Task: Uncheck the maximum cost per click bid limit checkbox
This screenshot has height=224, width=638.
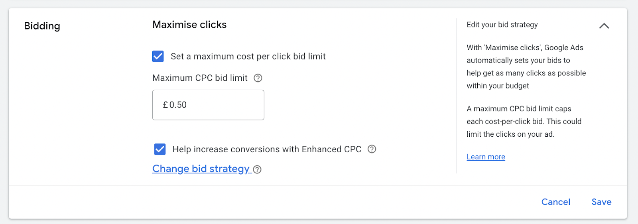Action: [x=158, y=56]
